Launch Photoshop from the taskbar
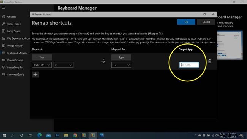Screen dimensions: 247x139 (x=57, y=135)
